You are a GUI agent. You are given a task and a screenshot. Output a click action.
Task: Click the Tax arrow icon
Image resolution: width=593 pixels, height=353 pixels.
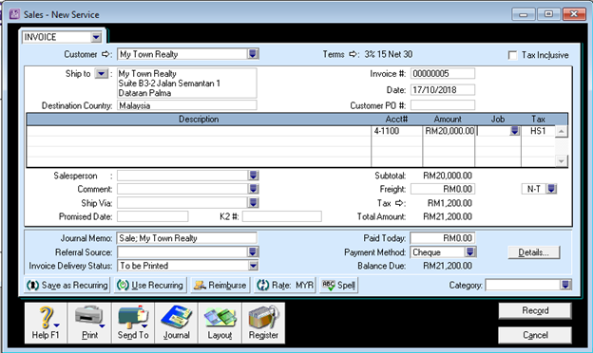tap(399, 203)
